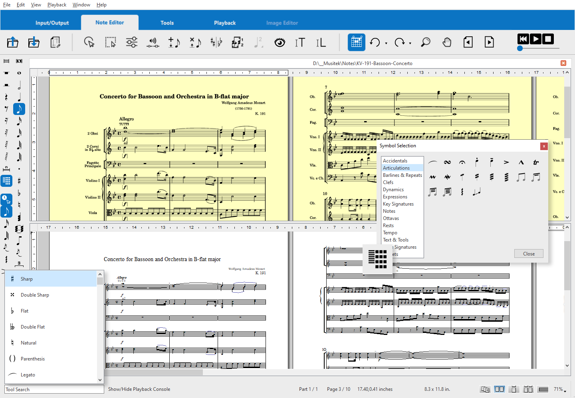Pick the accent symbol in Symbol Selection
Image resolution: width=575 pixels, height=398 pixels.
(506, 162)
